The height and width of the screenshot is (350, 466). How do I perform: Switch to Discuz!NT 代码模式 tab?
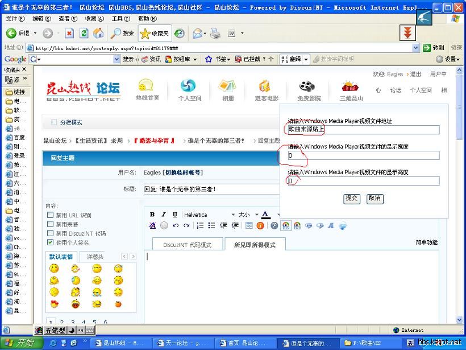click(187, 245)
